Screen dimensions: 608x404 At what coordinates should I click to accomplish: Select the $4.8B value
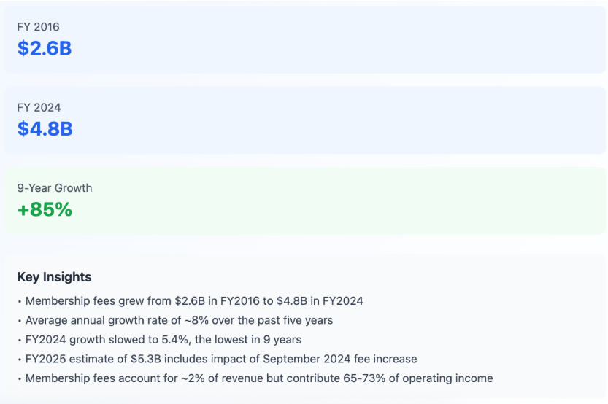(x=45, y=128)
